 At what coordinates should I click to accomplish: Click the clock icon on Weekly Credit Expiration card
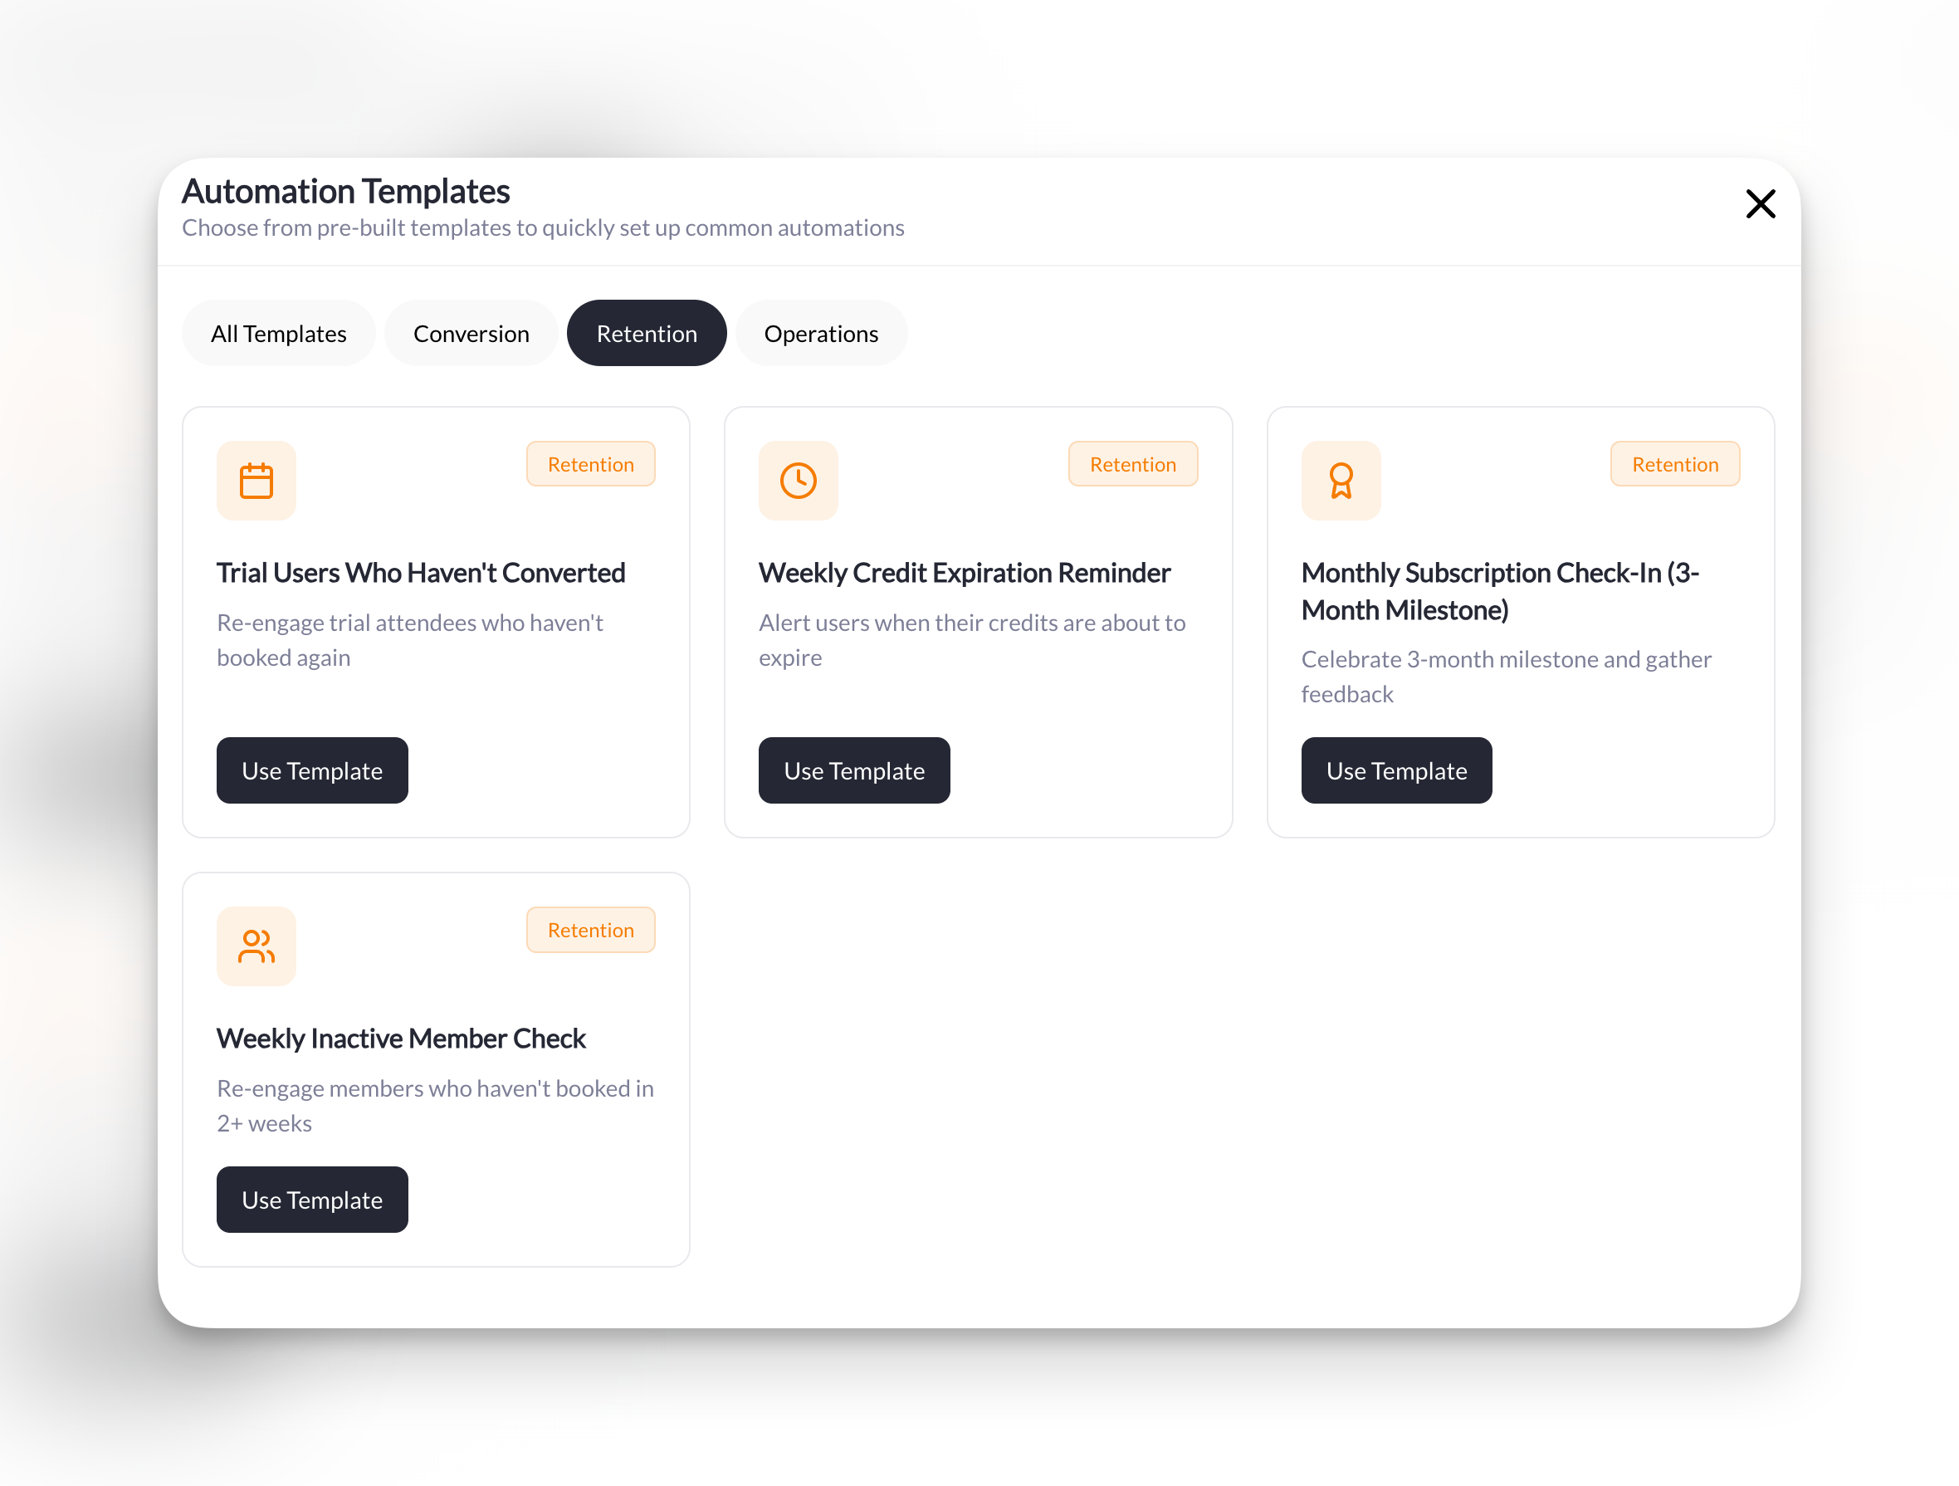click(x=798, y=481)
